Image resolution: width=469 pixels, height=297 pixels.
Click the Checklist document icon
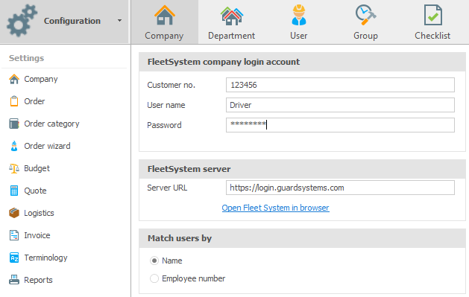[x=432, y=15]
